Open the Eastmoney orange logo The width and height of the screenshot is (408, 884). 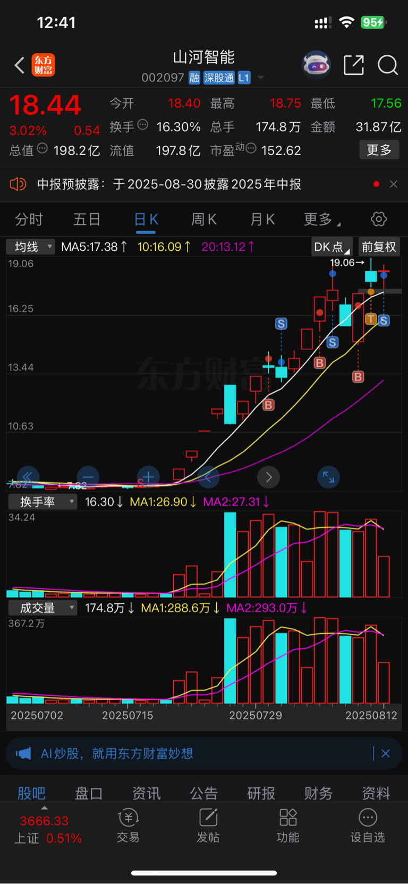coord(44,65)
